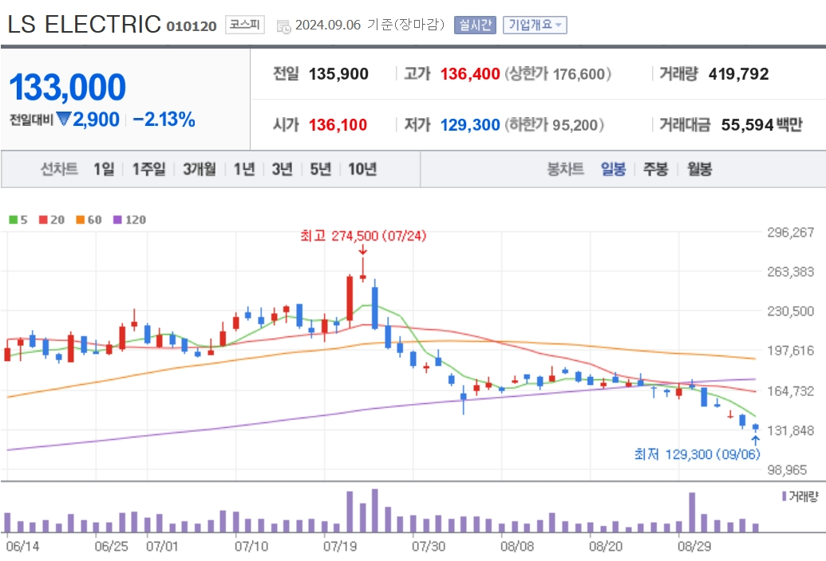The image size is (826, 561).
Task: Click the trading volume 419,792
Action: tap(738, 73)
